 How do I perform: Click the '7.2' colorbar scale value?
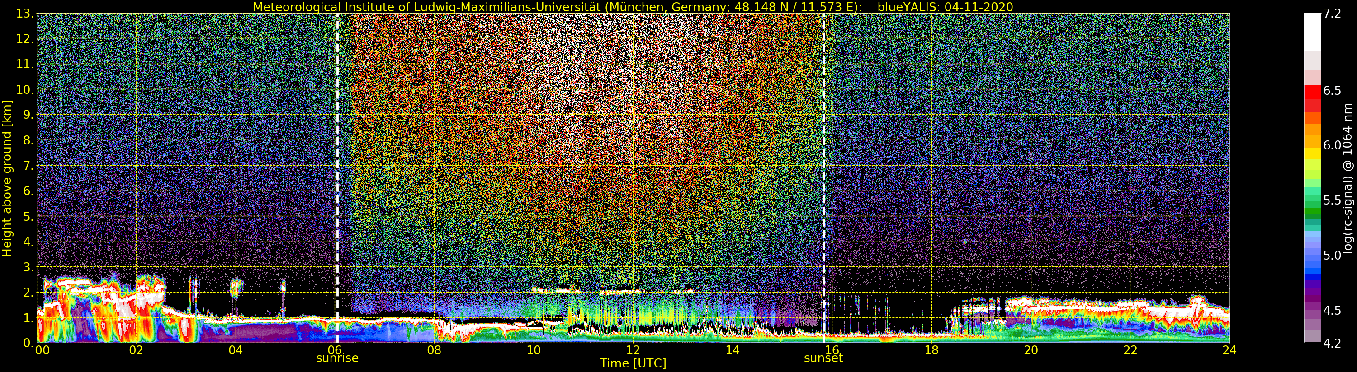1332,14
